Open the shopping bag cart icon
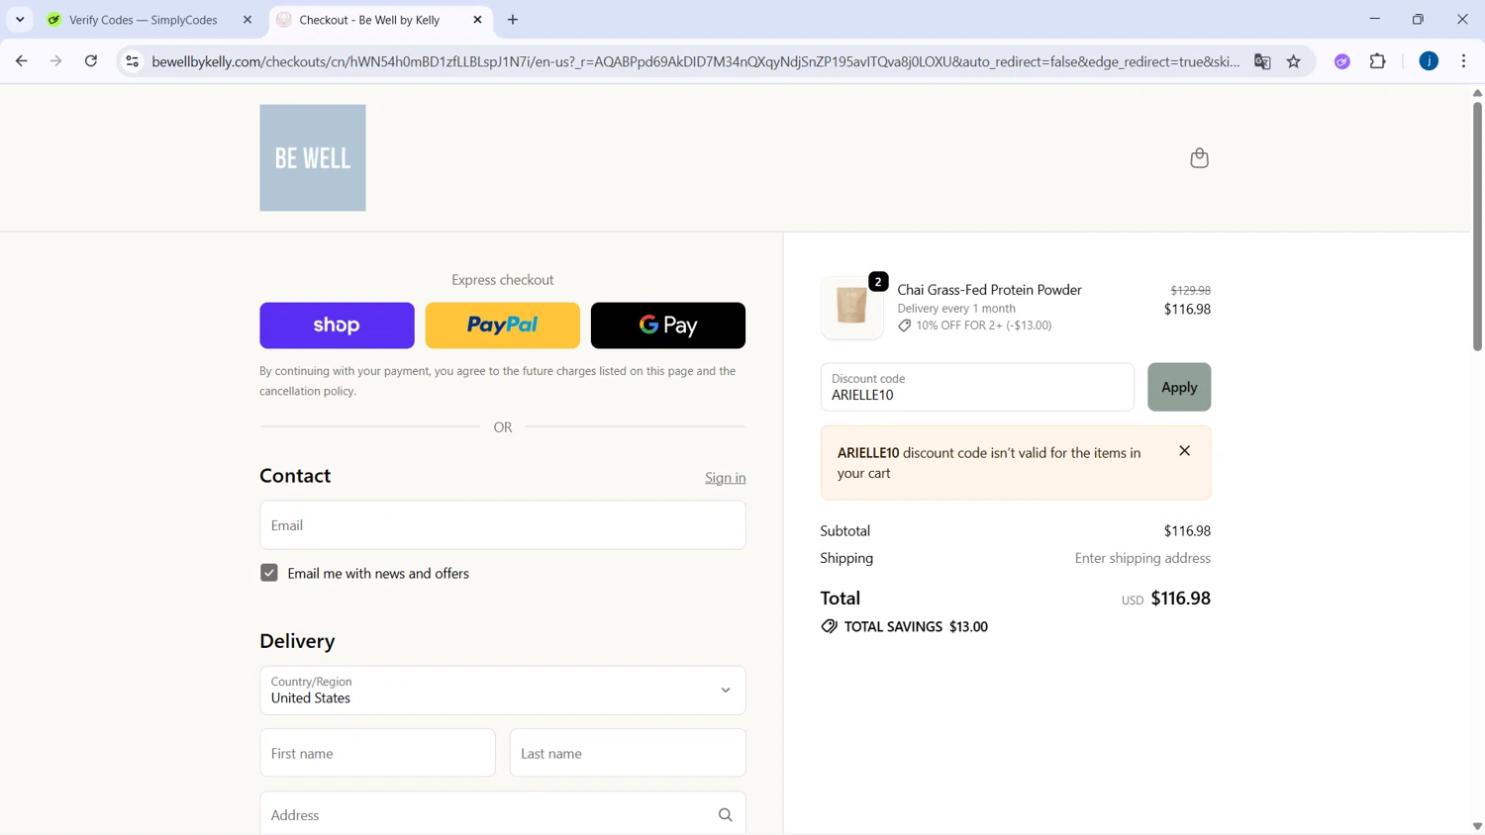The height and width of the screenshot is (835, 1485). pos(1199,158)
